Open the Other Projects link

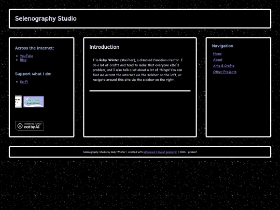[225, 72]
